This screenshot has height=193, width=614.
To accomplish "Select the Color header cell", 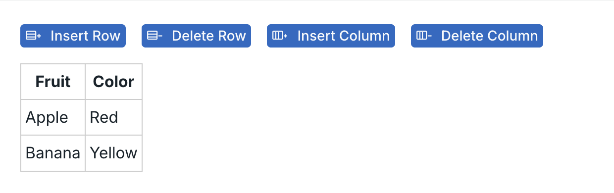I will (113, 82).
